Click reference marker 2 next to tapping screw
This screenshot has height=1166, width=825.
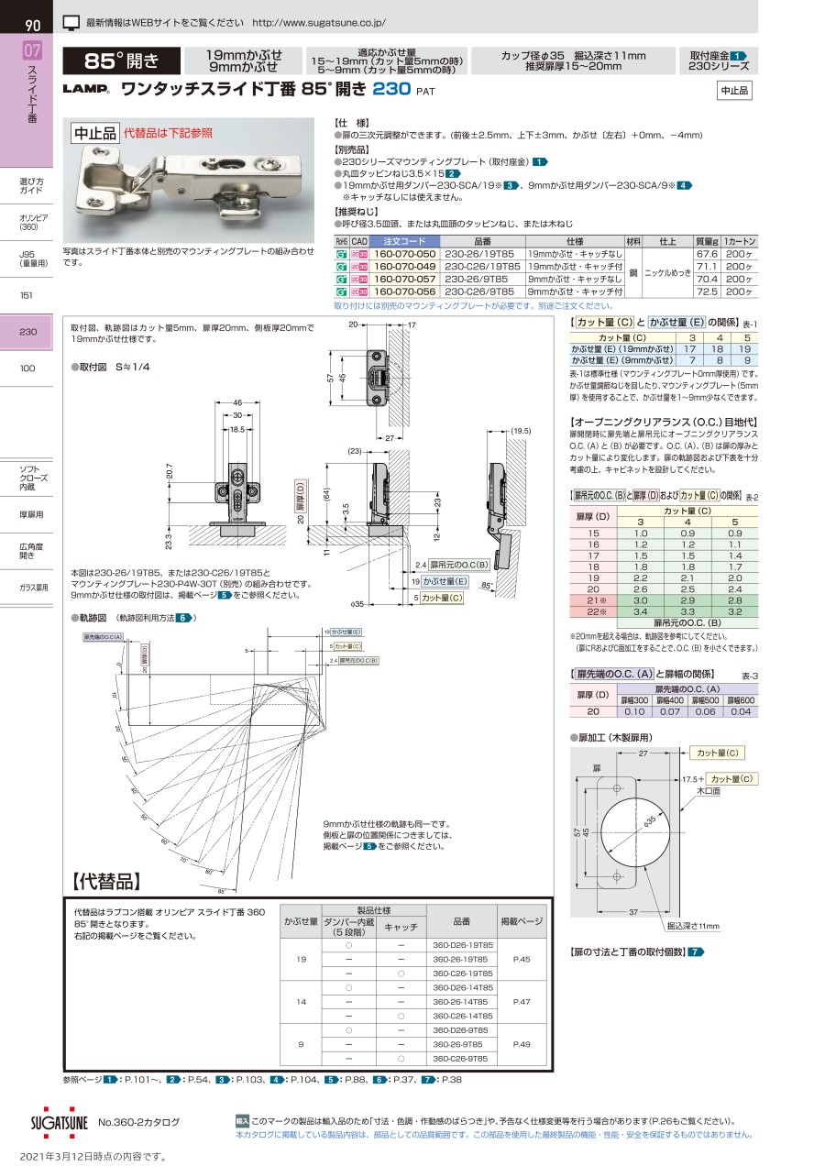pyautogui.click(x=452, y=173)
